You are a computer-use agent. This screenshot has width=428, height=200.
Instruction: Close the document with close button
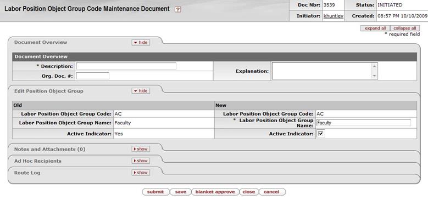249,192
